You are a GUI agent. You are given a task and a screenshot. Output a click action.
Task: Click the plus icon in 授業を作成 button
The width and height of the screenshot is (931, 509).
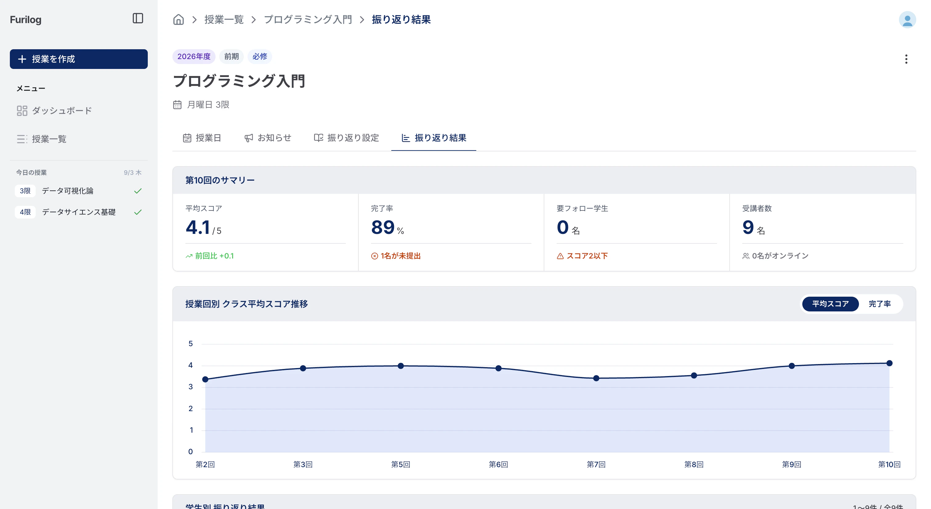pyautogui.click(x=22, y=59)
